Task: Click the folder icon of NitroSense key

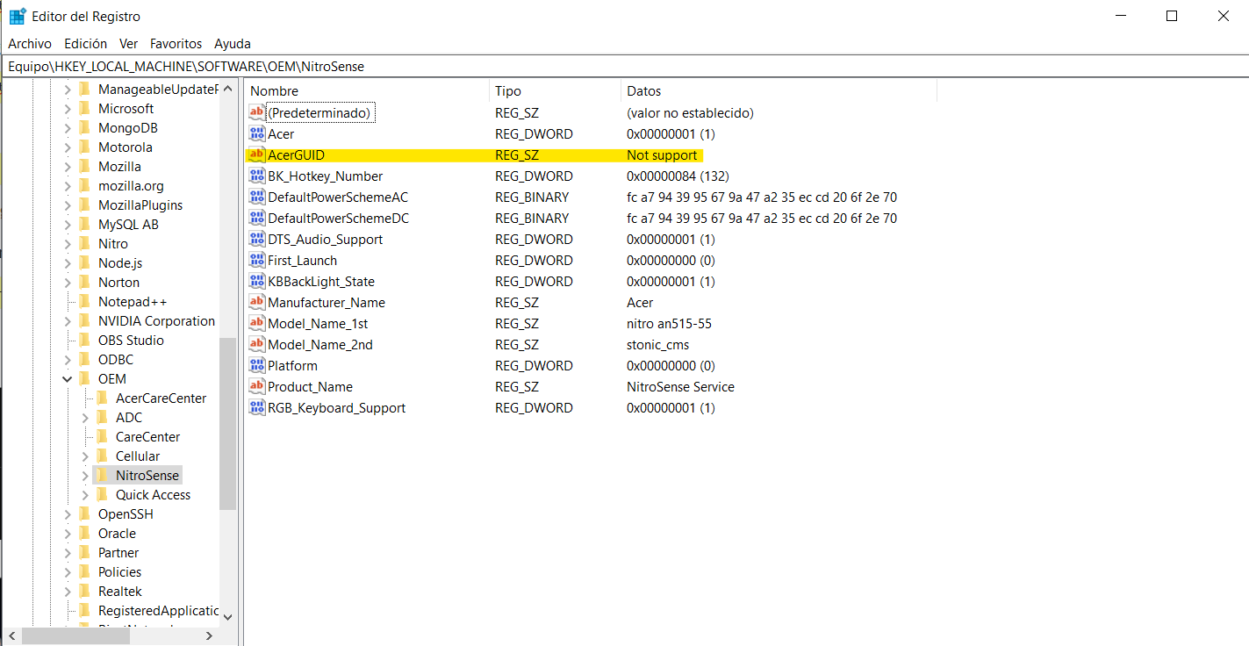Action: coord(102,475)
